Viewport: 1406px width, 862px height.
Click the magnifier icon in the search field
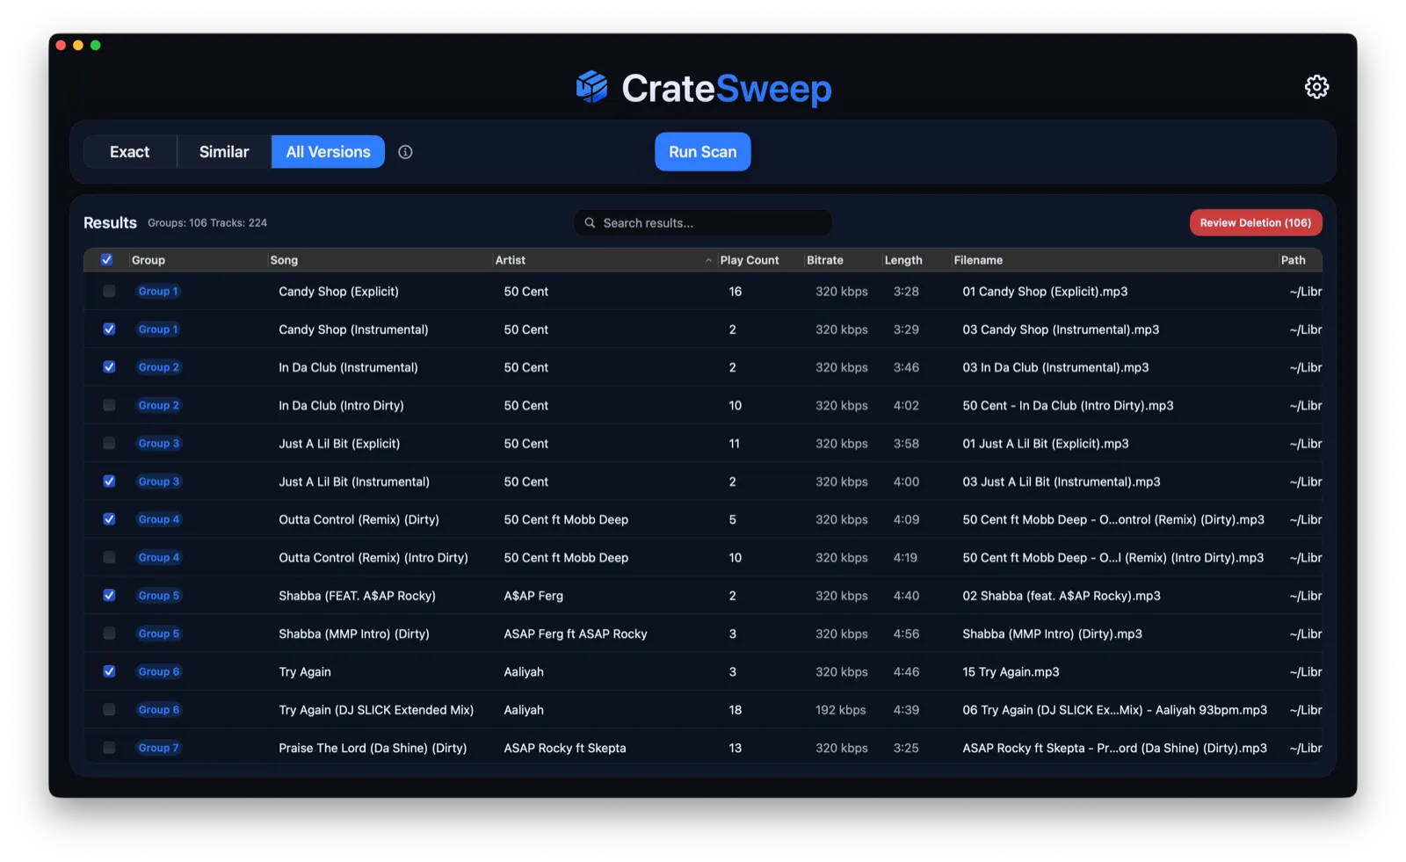[x=590, y=223]
